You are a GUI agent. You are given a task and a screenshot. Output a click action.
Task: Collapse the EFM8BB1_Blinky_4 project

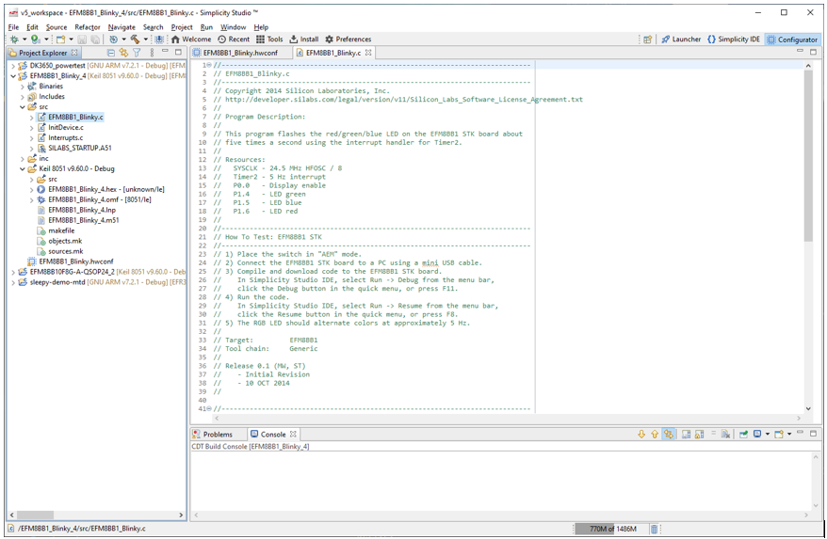[13, 76]
